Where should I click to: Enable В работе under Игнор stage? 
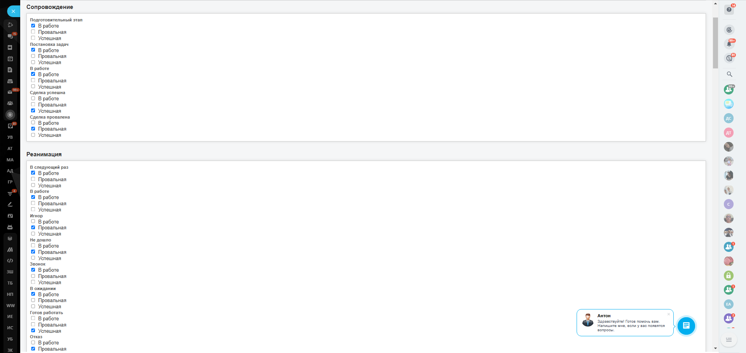coord(33,222)
